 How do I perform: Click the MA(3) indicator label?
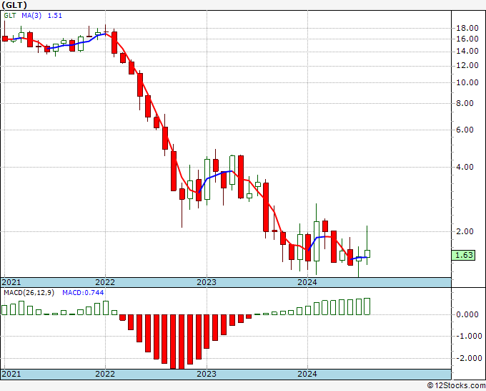(x=31, y=16)
